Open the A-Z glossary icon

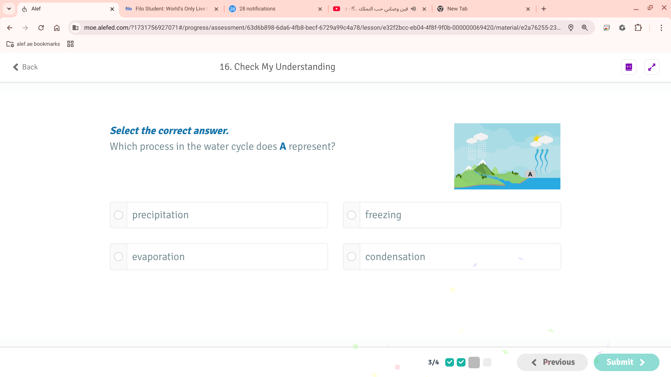click(x=628, y=67)
